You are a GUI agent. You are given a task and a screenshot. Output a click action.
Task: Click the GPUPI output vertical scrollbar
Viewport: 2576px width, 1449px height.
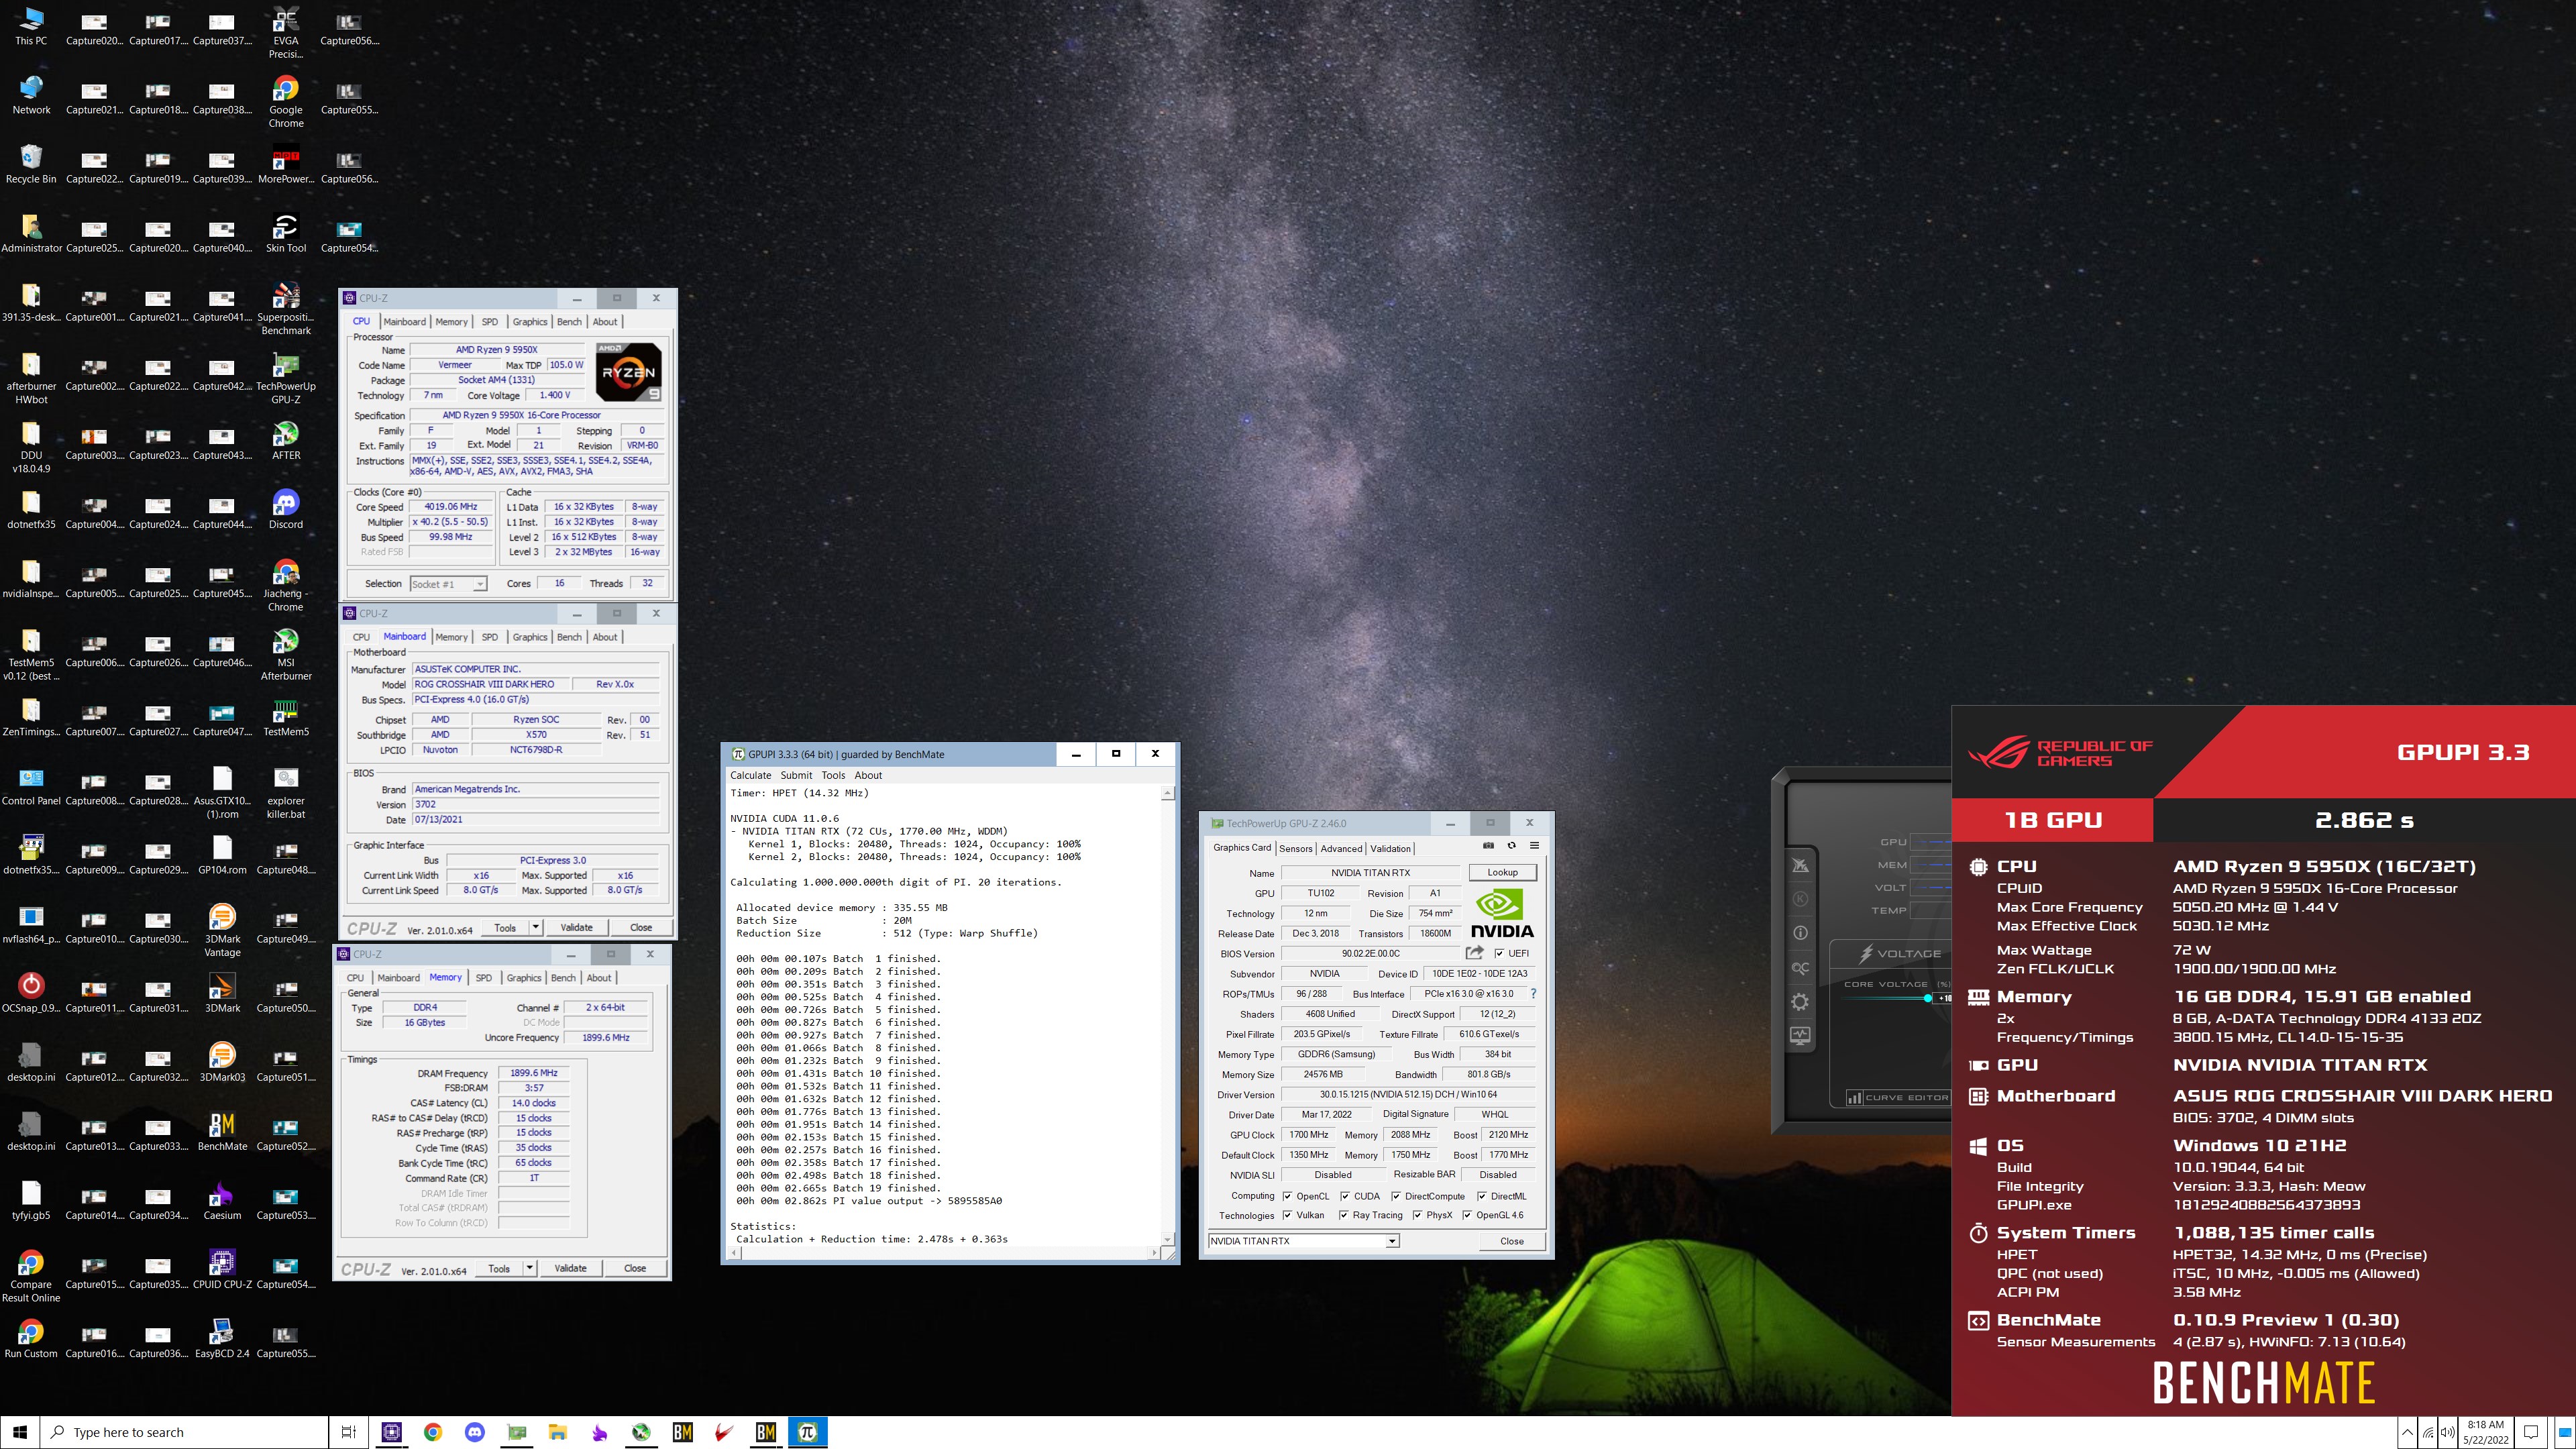[1167, 1015]
